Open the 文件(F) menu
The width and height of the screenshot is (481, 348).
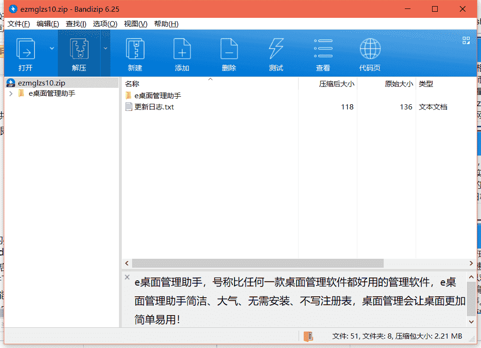point(19,24)
